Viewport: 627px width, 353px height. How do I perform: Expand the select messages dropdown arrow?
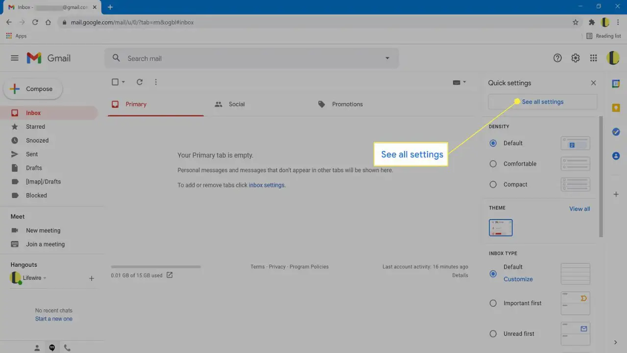pos(123,82)
